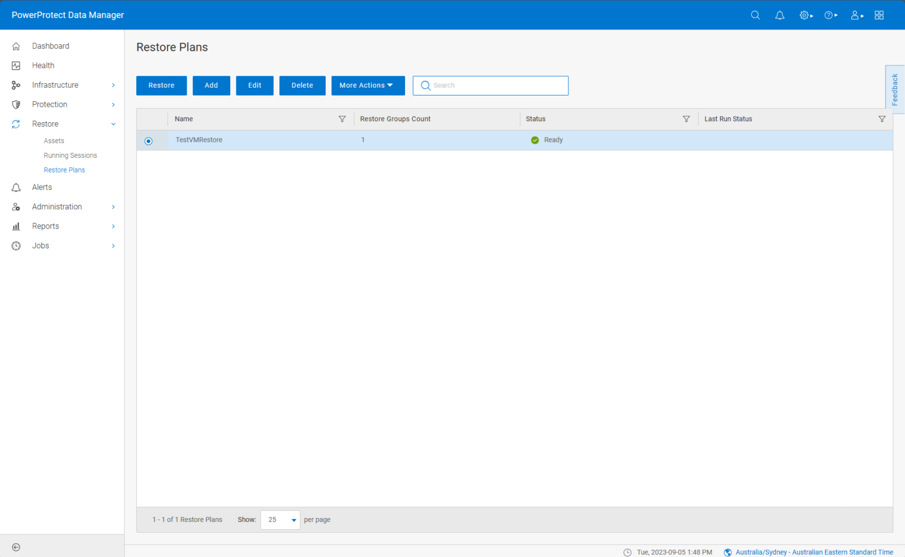Select the TestVMRestore radio button
905x557 pixels.
pos(148,140)
